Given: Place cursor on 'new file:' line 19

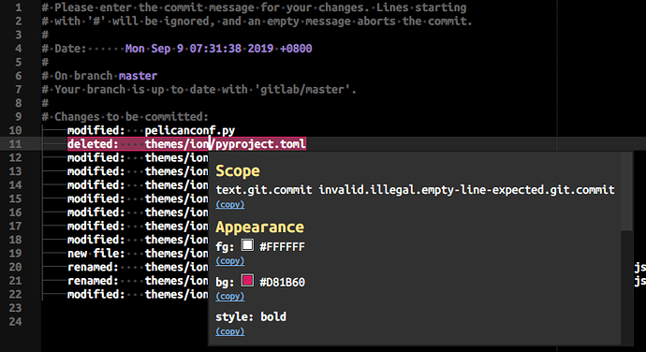Looking at the screenshot, I should (x=96, y=253).
